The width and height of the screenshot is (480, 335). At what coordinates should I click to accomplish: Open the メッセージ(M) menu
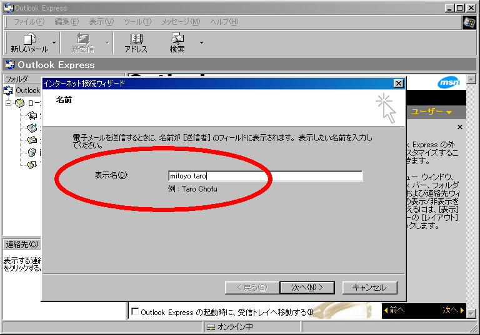181,22
